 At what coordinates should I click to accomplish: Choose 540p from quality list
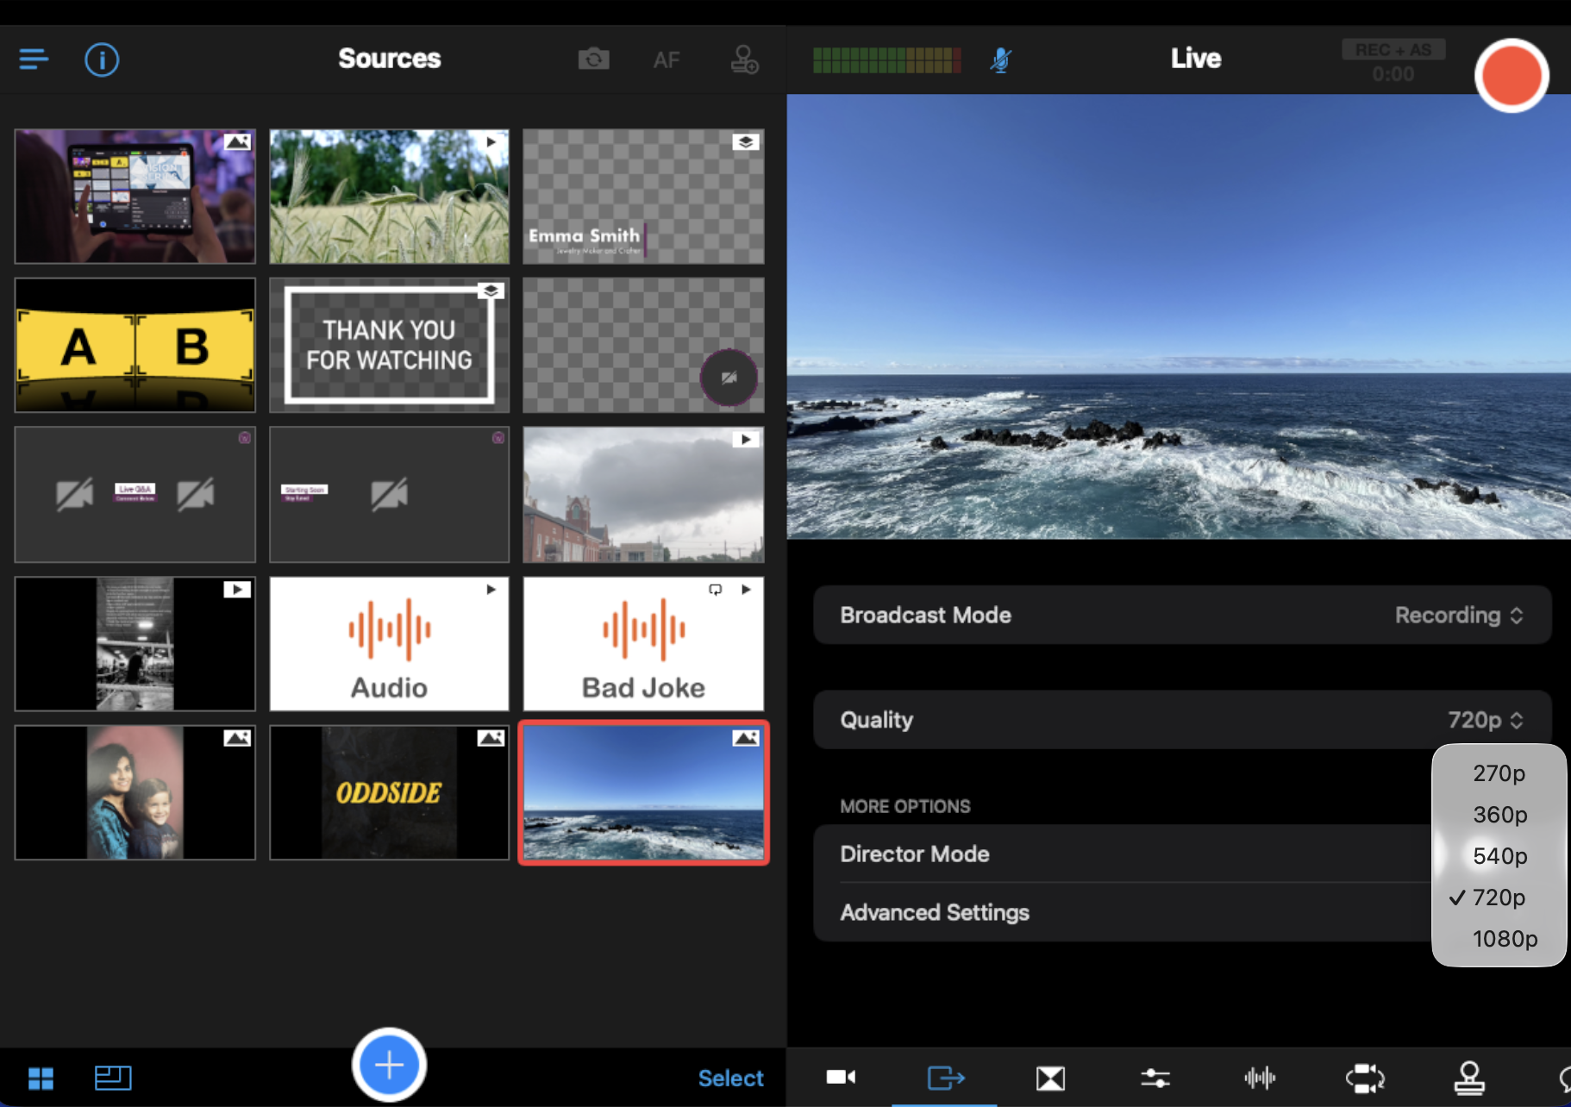tap(1499, 856)
